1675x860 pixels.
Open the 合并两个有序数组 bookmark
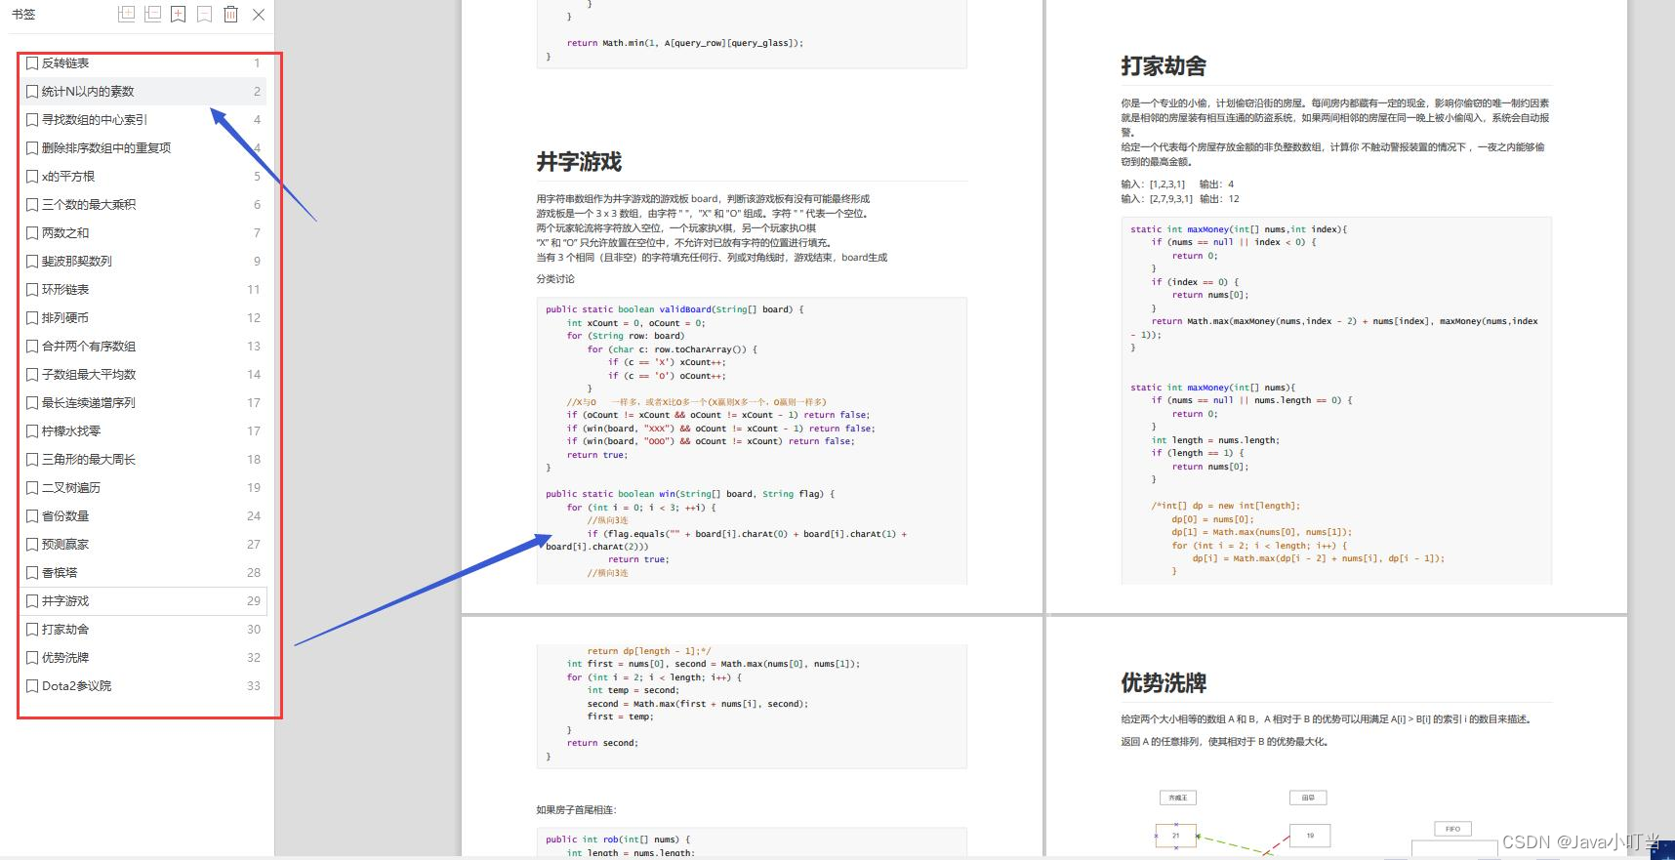pos(143,347)
